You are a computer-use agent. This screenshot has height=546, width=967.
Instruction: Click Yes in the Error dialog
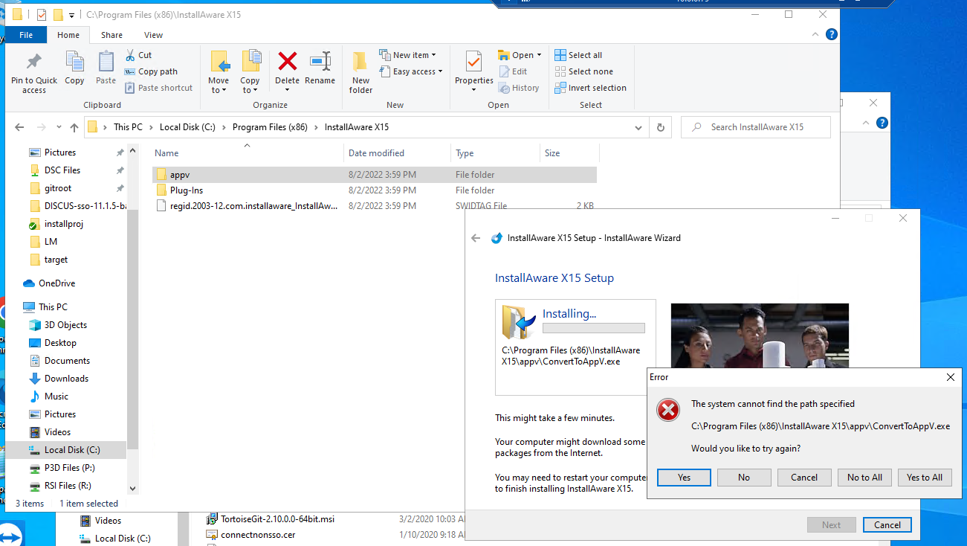(x=684, y=478)
